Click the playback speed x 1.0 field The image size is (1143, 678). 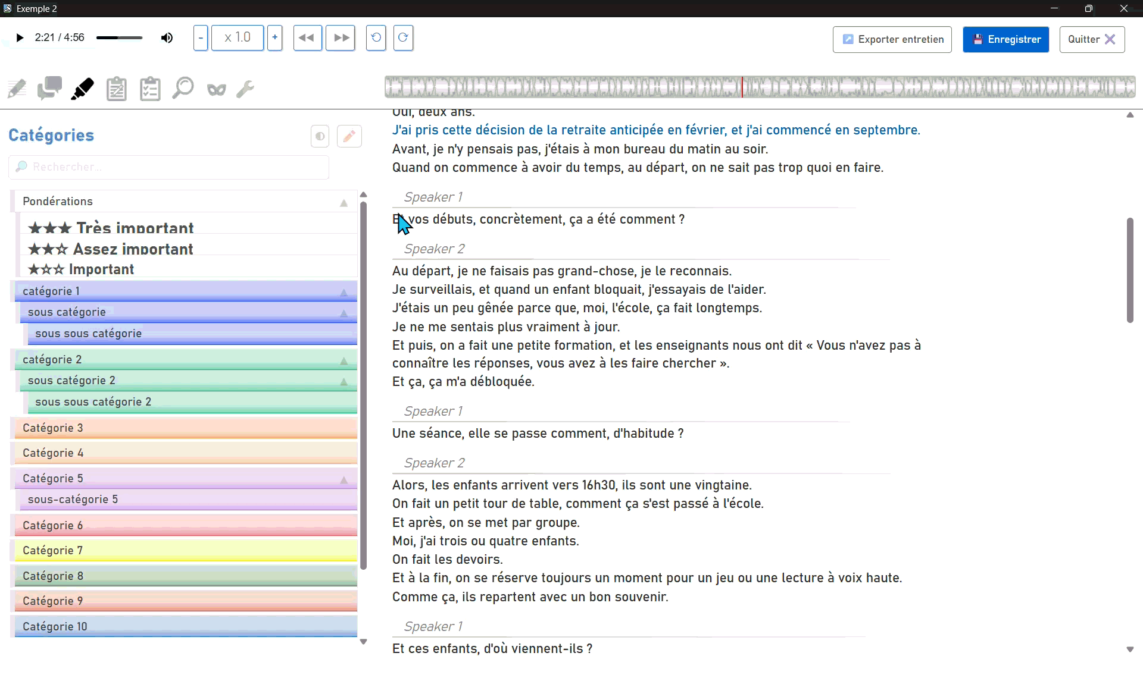[x=238, y=38]
